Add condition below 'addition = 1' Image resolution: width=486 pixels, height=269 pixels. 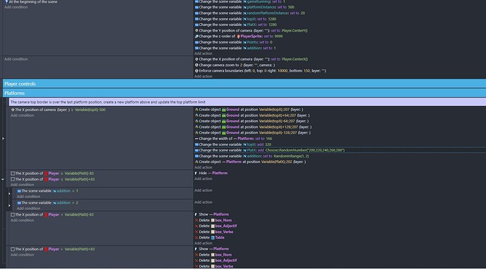28,197
